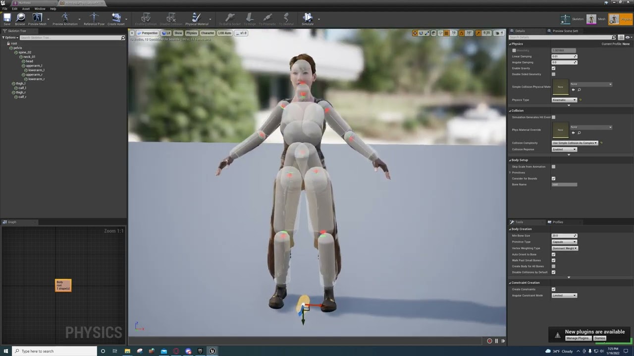Open Skeleton Tree Options dropdown
The height and width of the screenshot is (356, 634).
(10, 38)
